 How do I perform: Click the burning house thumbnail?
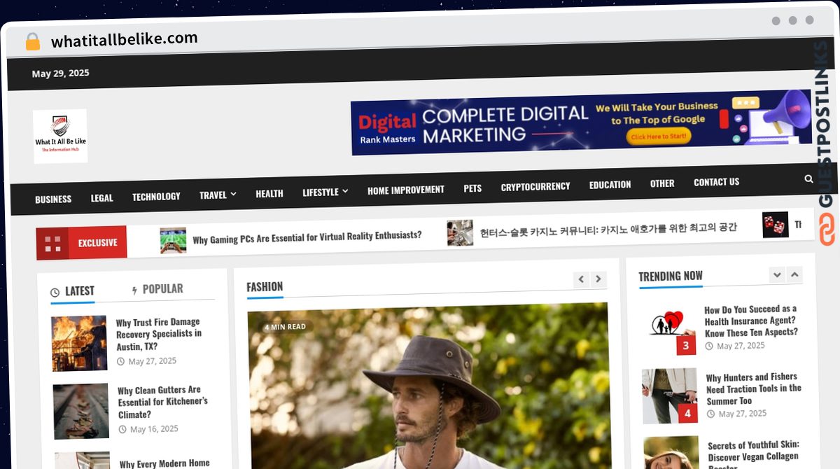click(79, 343)
